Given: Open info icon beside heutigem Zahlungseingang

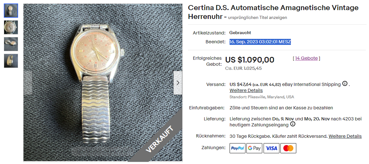Looking at the screenshot, I should coord(292,124).
